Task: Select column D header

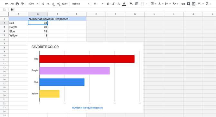Action: pyautogui.click(x=77, y=14)
